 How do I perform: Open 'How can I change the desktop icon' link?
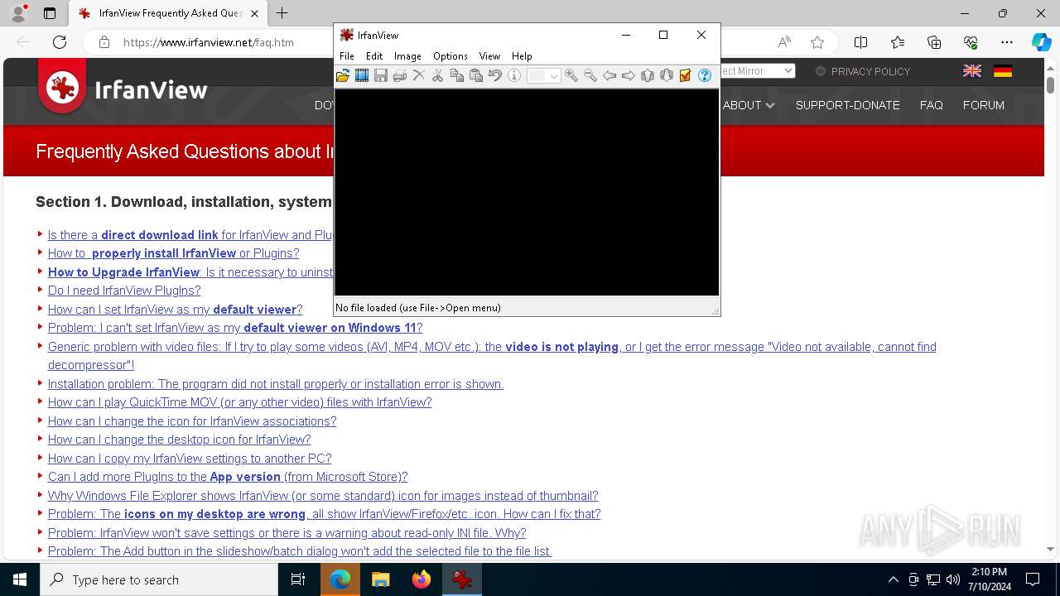179,440
